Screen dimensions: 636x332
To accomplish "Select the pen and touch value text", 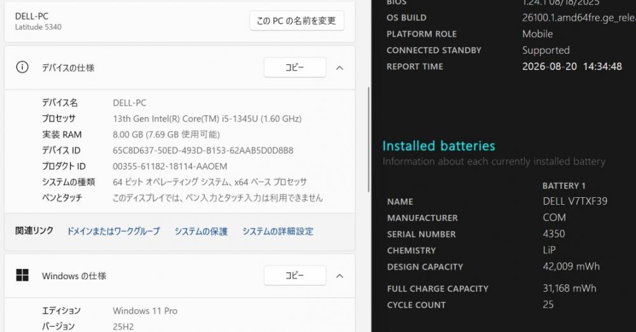I will coord(218,198).
